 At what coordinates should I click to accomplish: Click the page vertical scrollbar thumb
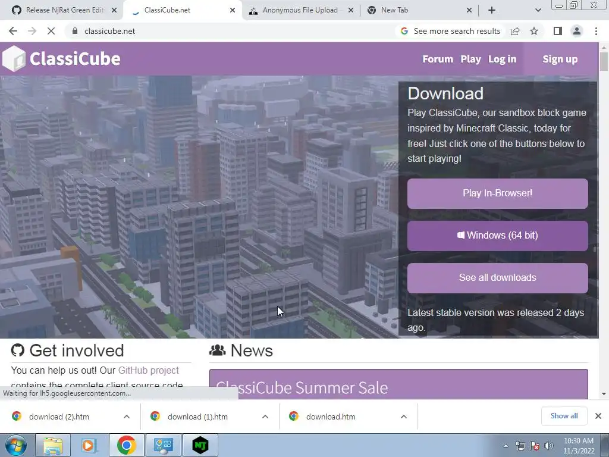point(604,61)
